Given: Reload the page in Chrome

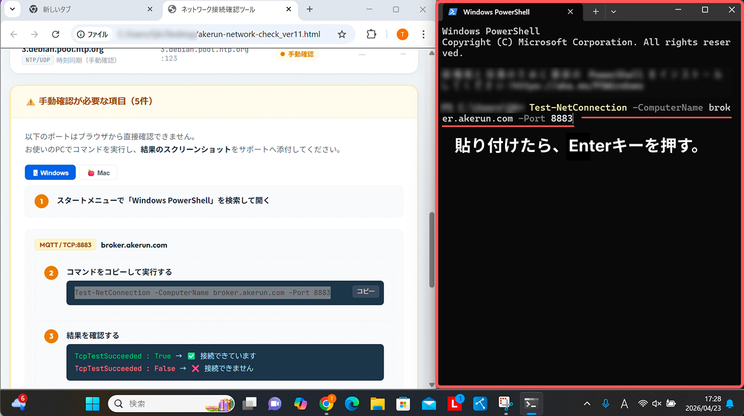Looking at the screenshot, I should (56, 34).
